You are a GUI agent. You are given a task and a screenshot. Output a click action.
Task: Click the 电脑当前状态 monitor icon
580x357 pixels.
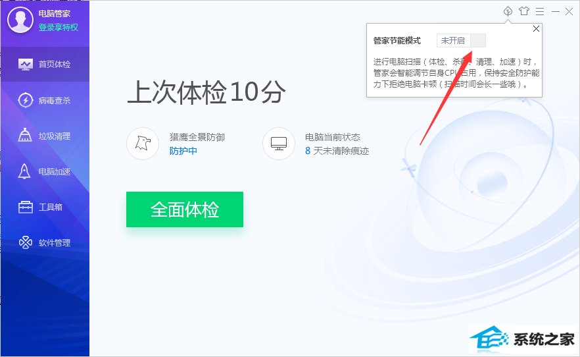[279, 144]
